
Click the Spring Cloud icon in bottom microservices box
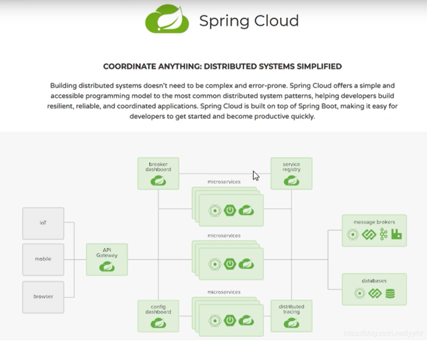point(246,320)
